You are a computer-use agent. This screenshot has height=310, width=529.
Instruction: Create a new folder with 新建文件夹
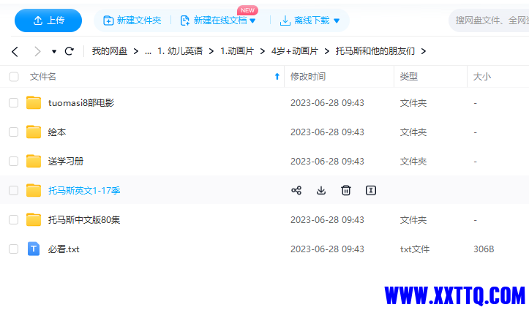[x=132, y=20]
